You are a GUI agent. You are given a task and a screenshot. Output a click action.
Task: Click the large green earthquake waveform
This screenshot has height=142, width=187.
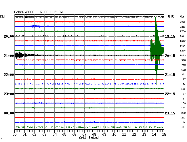click(157, 50)
